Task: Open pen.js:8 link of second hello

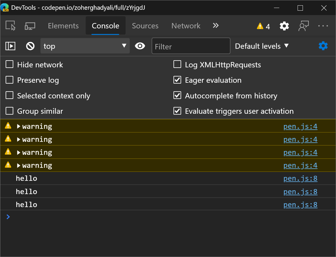Action: point(301,192)
